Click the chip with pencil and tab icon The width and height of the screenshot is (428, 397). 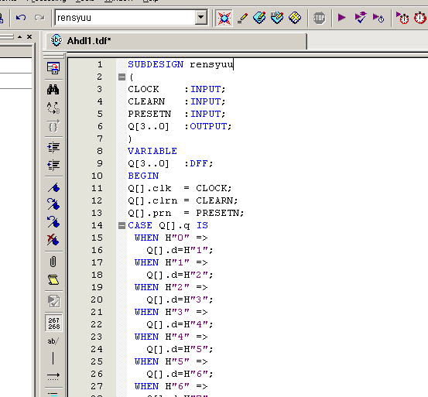pyautogui.click(x=277, y=18)
